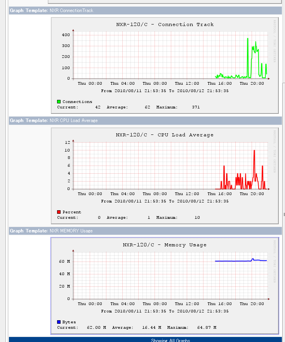Viewport: 285px width, 342px height.
Task: Click the green Connections legend swatch
Action: point(59,102)
